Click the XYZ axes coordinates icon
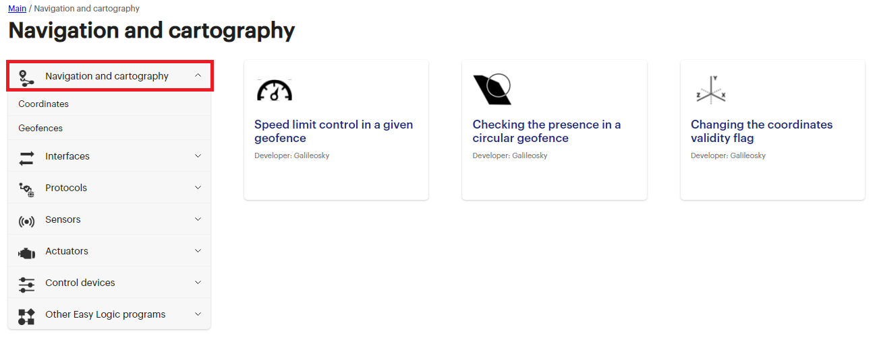 point(710,90)
